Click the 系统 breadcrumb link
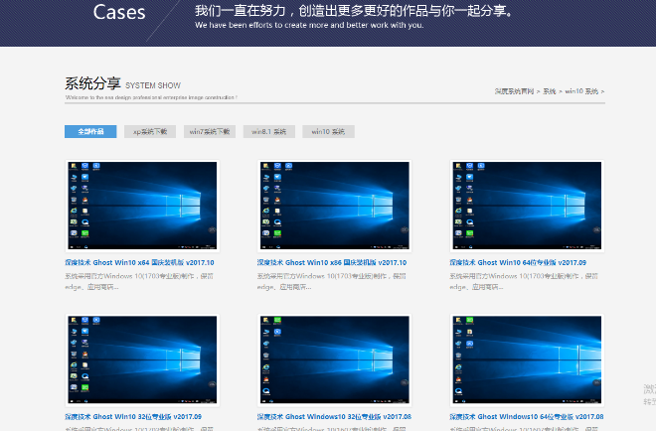 549,90
